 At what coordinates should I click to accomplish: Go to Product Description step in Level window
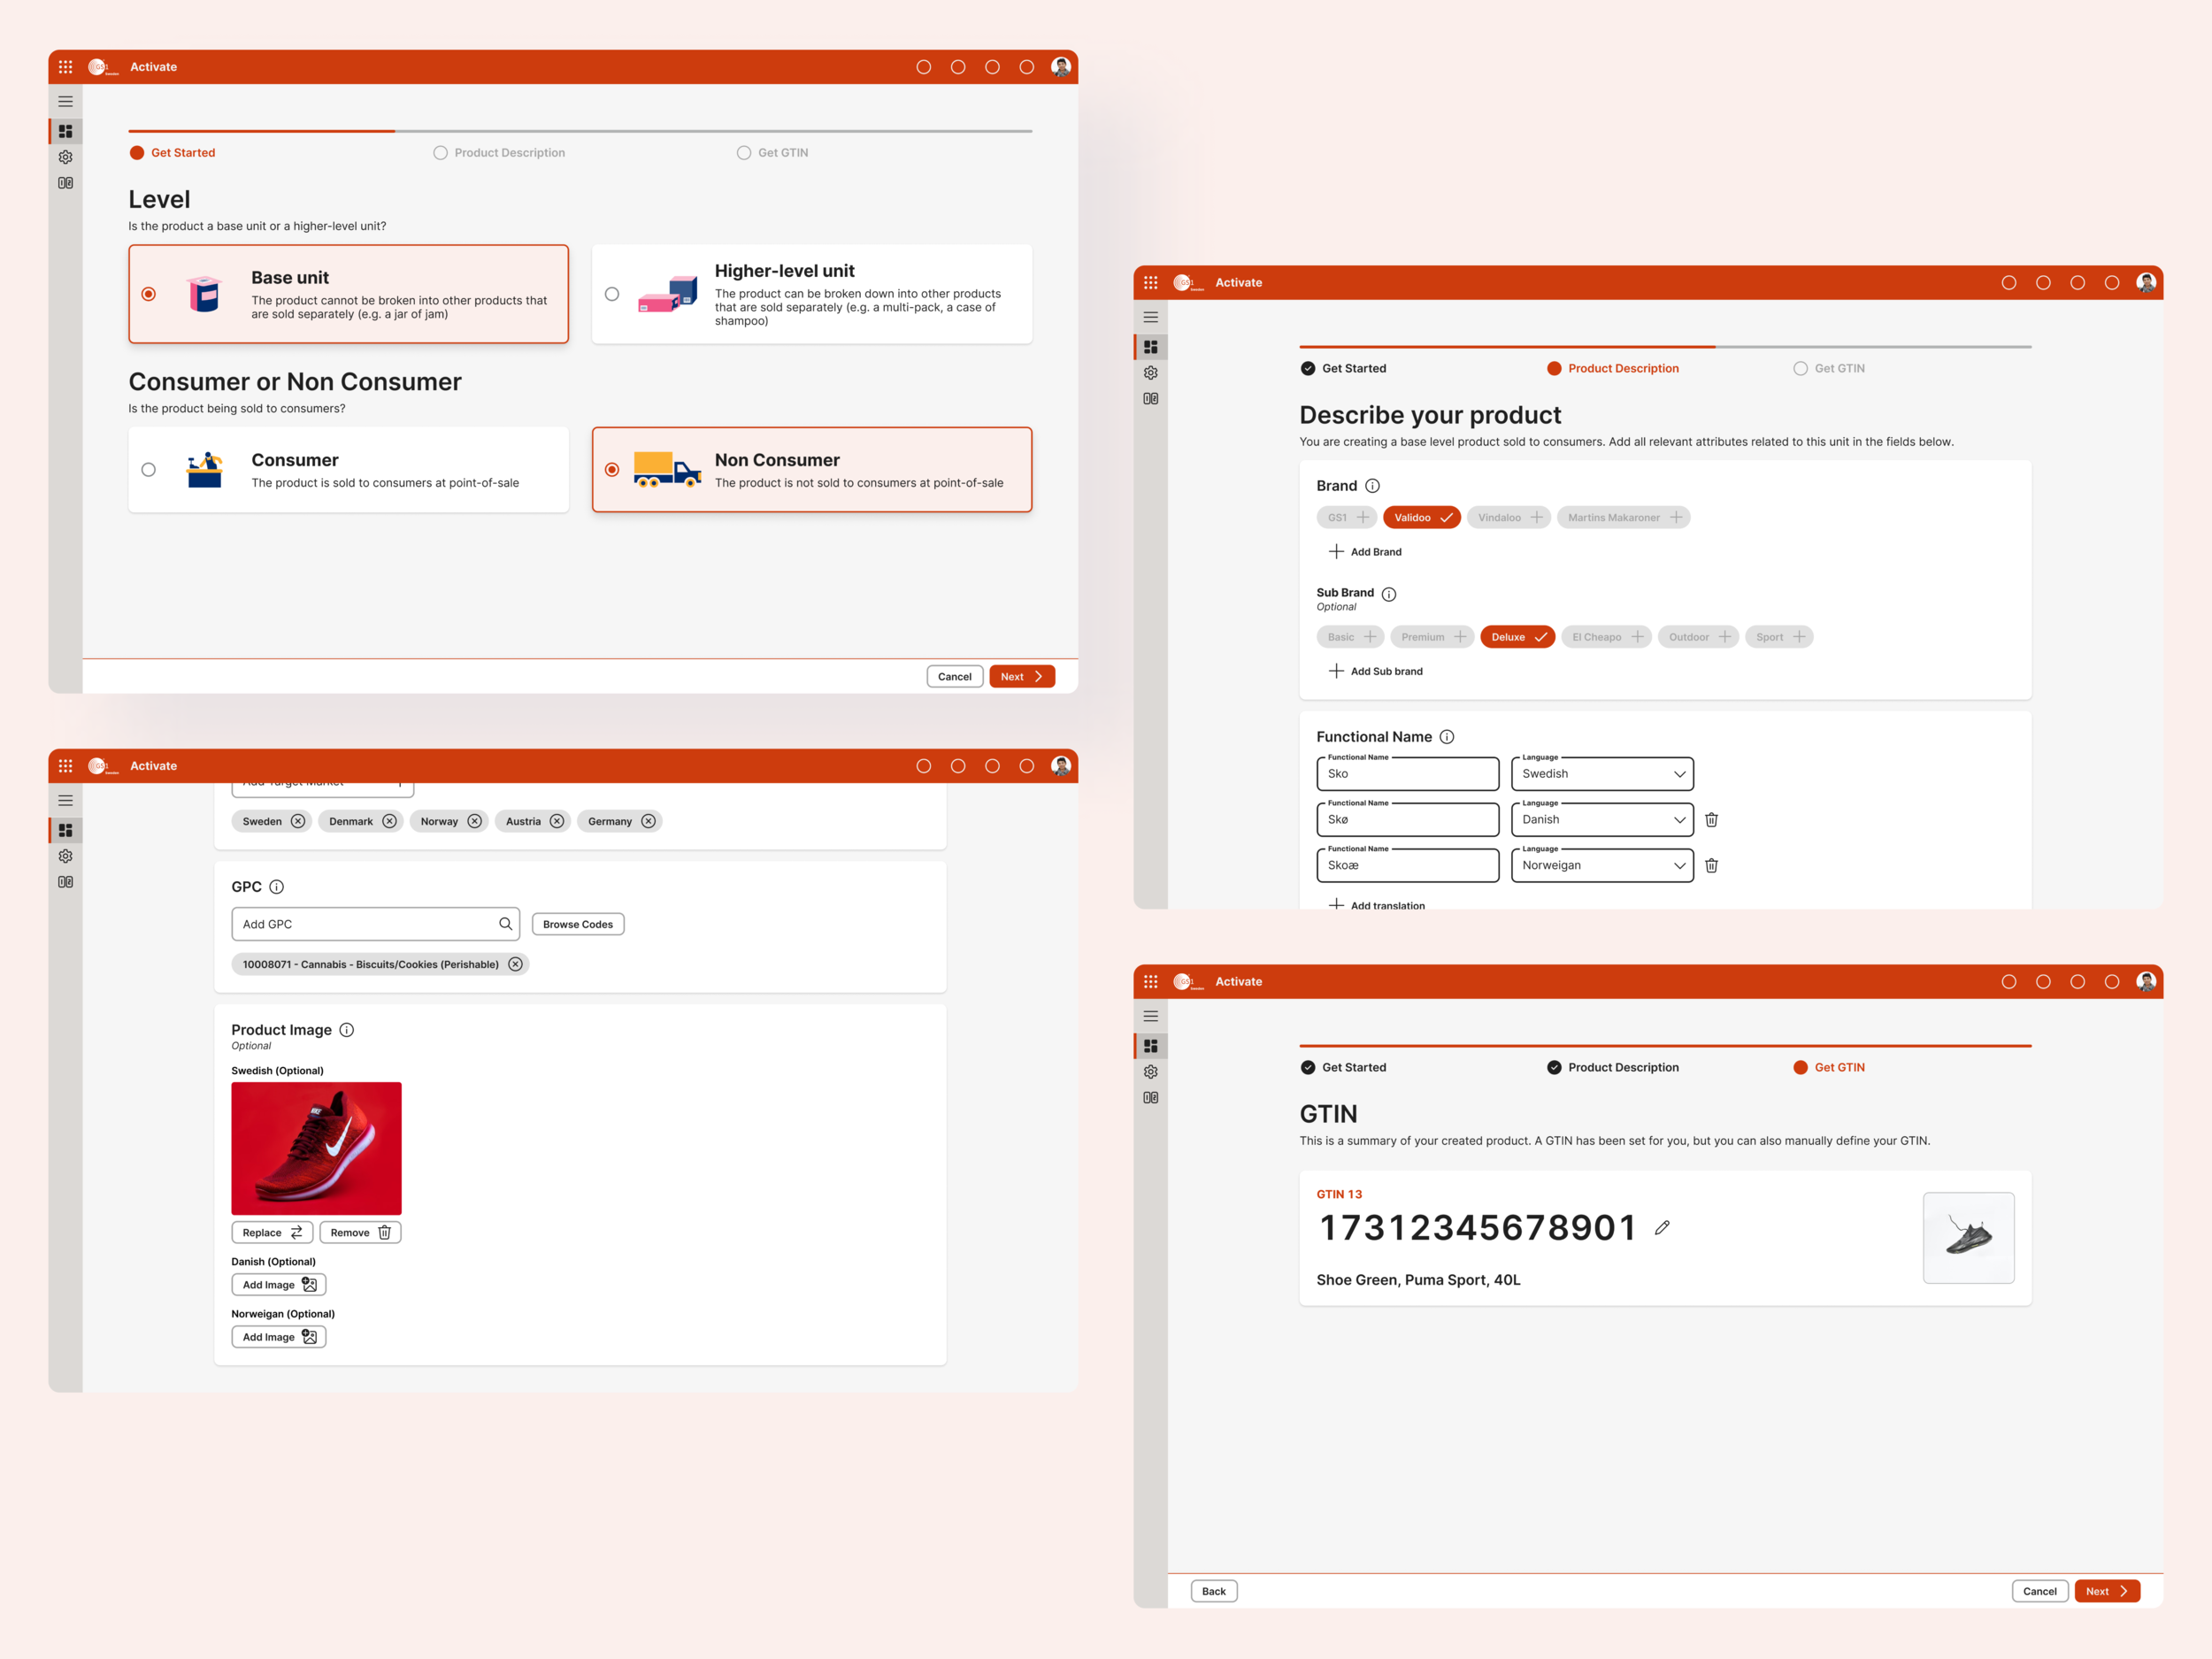(x=499, y=153)
